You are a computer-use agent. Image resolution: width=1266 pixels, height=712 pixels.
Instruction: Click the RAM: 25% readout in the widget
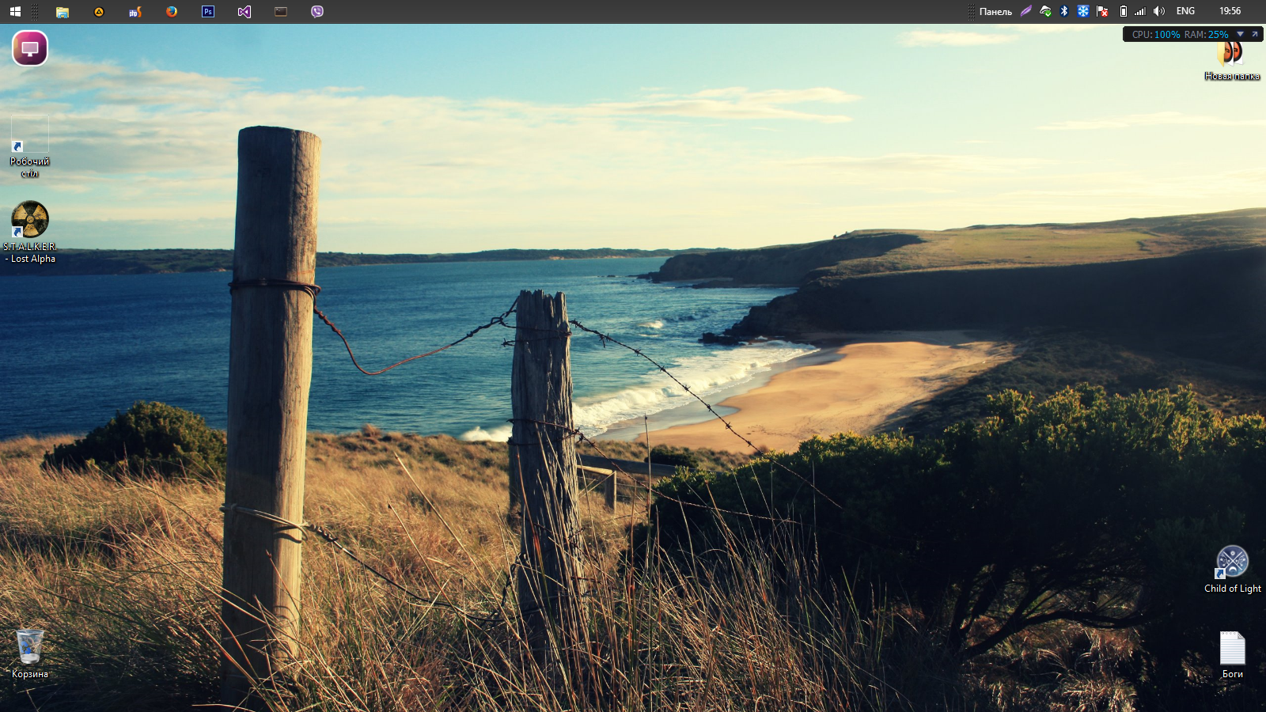point(1207,34)
